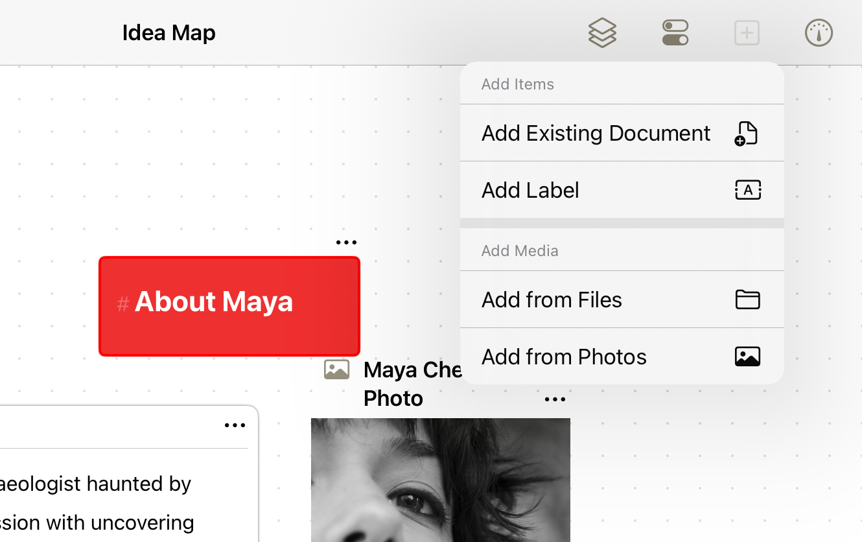The image size is (862, 542).
Task: Click the plus add-item toolbar button
Action: tap(747, 32)
